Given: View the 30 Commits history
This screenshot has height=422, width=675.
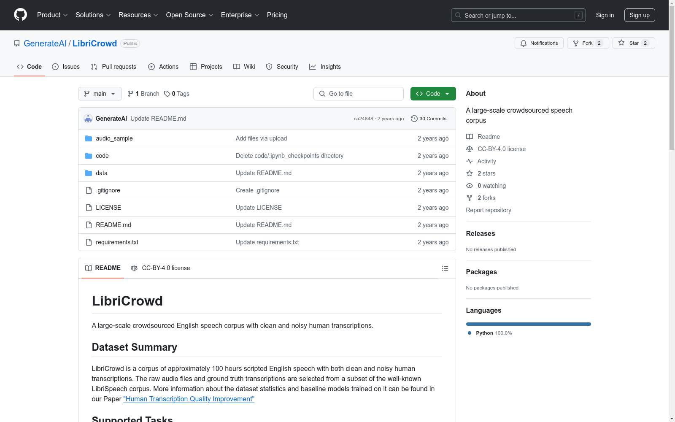Looking at the screenshot, I should [429, 119].
